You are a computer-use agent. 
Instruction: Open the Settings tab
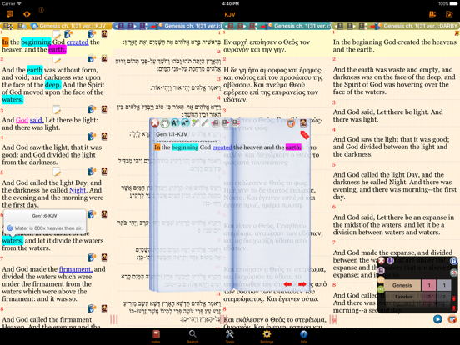[267, 336]
